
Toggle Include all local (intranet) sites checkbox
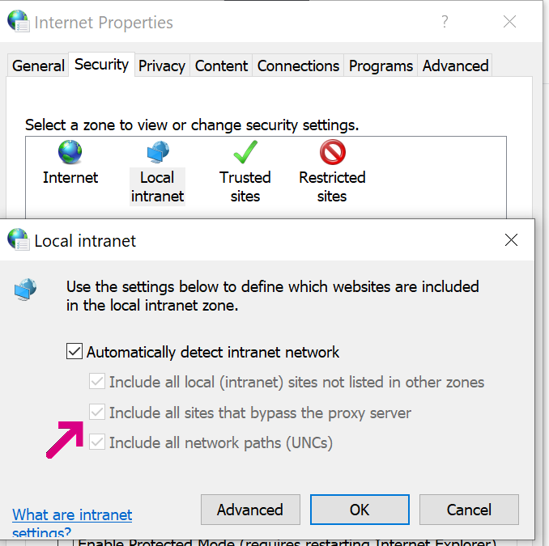pyautogui.click(x=97, y=382)
